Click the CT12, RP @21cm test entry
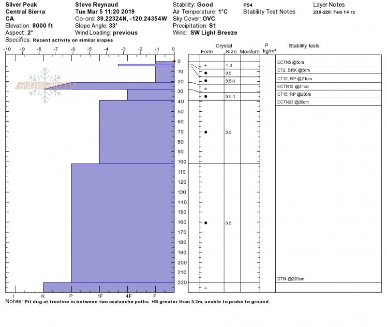387x327 pixels. pos(294,78)
